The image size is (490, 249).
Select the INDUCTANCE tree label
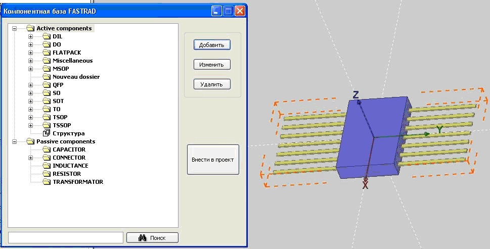70,166
